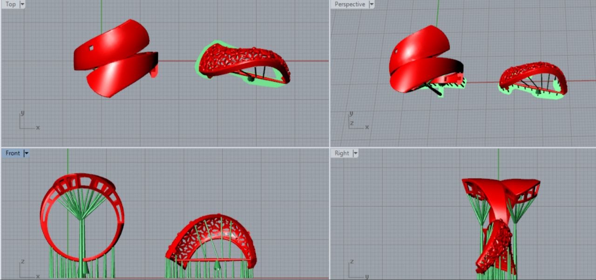596x280 pixels.
Task: Click the Front viewport title label
Action: [13, 153]
